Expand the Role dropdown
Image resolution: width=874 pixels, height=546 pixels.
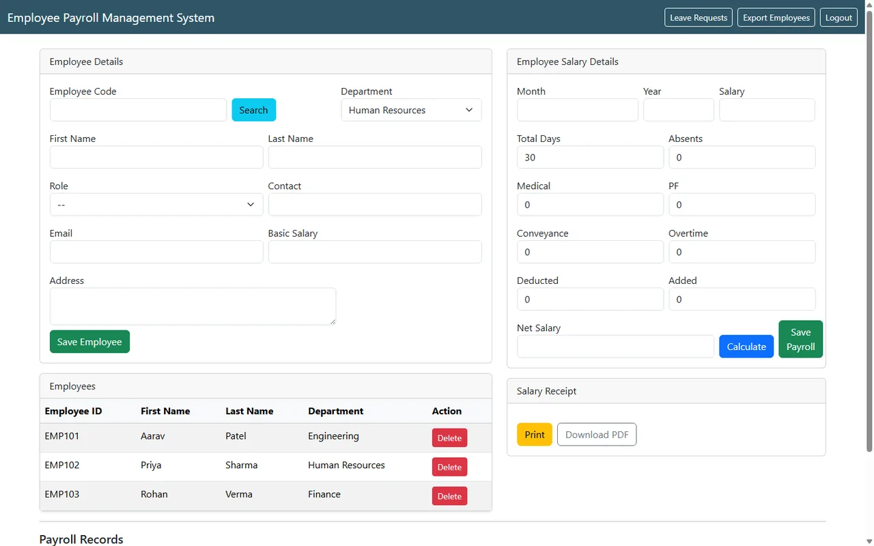coord(156,205)
